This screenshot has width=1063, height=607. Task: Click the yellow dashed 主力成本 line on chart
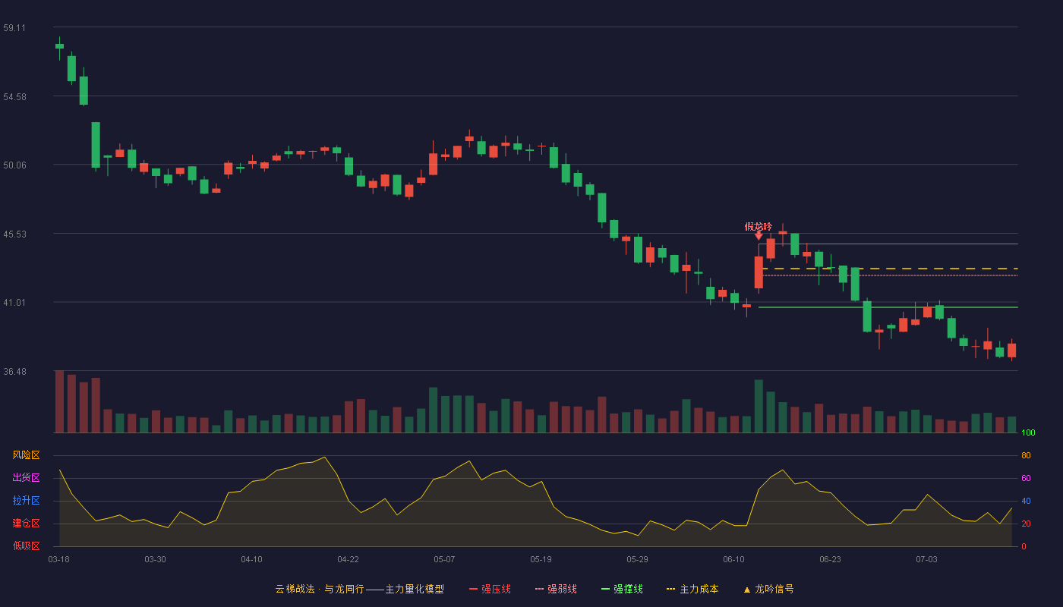tap(888, 269)
